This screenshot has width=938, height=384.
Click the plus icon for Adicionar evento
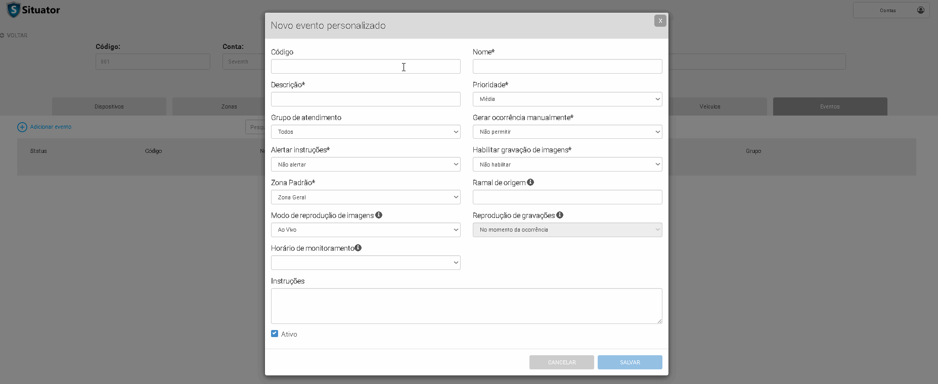point(22,127)
